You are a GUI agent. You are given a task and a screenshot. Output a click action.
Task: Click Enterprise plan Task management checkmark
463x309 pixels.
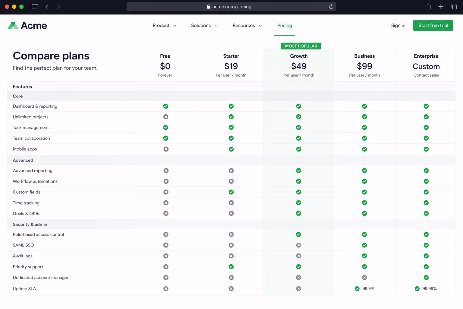[x=426, y=127]
